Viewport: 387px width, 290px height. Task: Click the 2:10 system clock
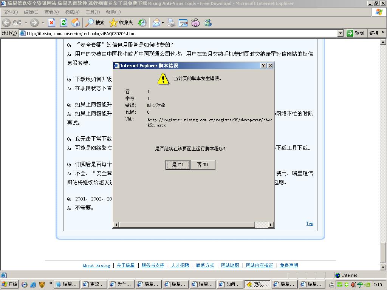point(378,285)
